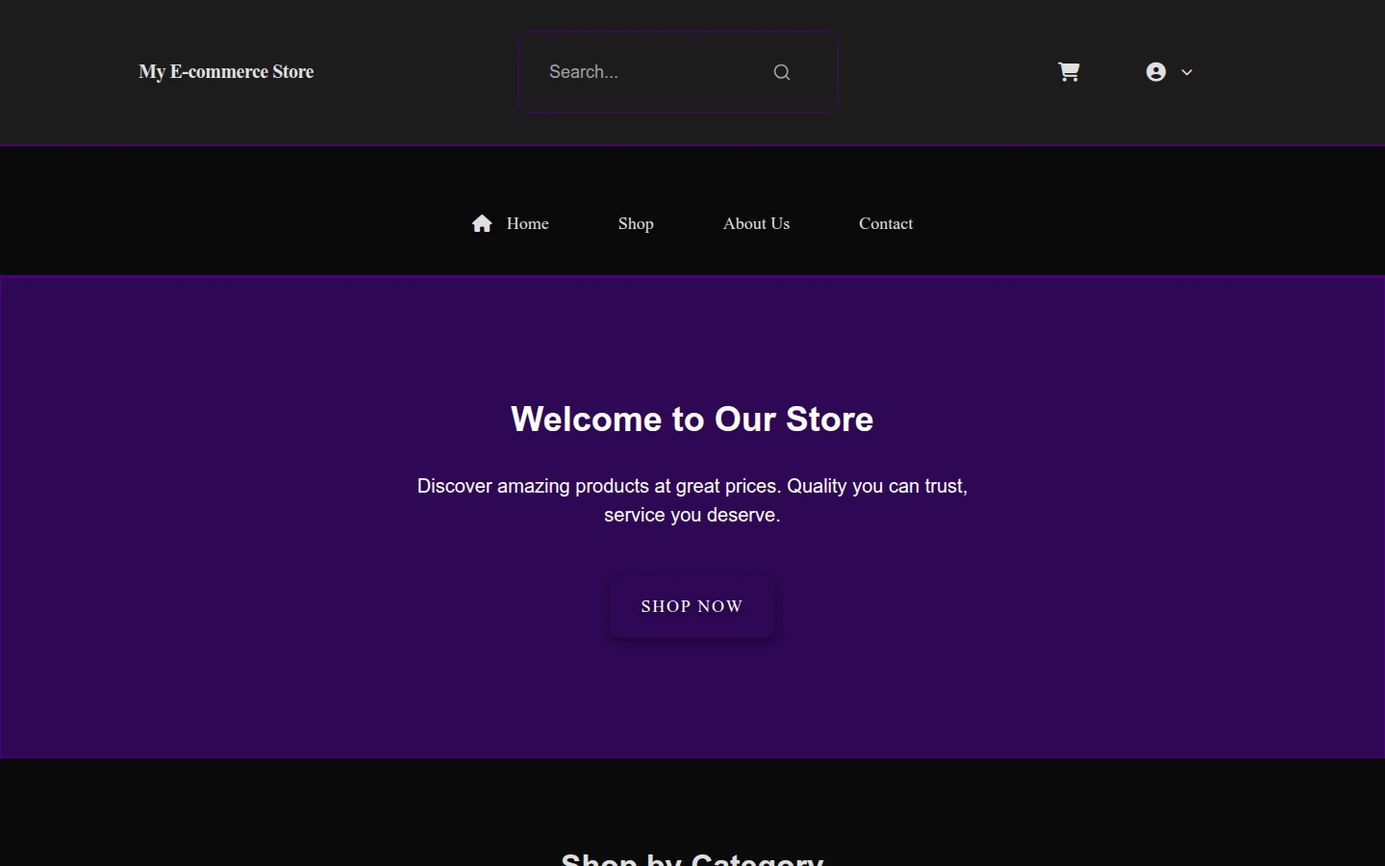
Task: Click the My E-commerce Store logo
Action: click(226, 72)
